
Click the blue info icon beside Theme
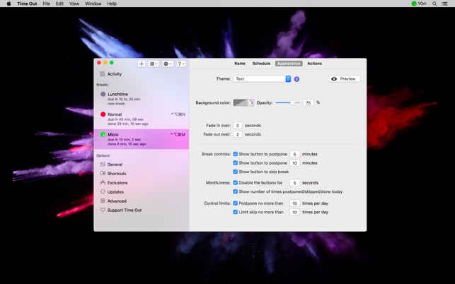point(296,79)
